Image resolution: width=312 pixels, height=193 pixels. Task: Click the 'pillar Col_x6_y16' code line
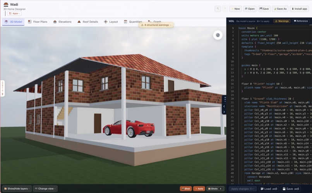coord(278,147)
